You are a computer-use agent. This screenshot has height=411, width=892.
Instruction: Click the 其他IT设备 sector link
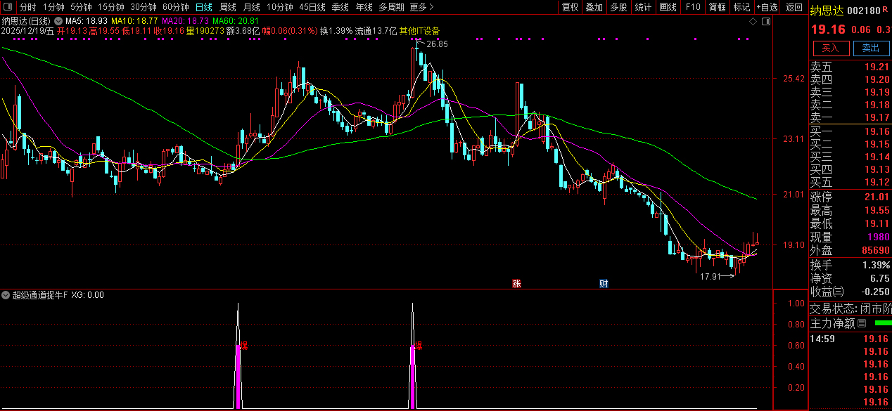point(419,31)
